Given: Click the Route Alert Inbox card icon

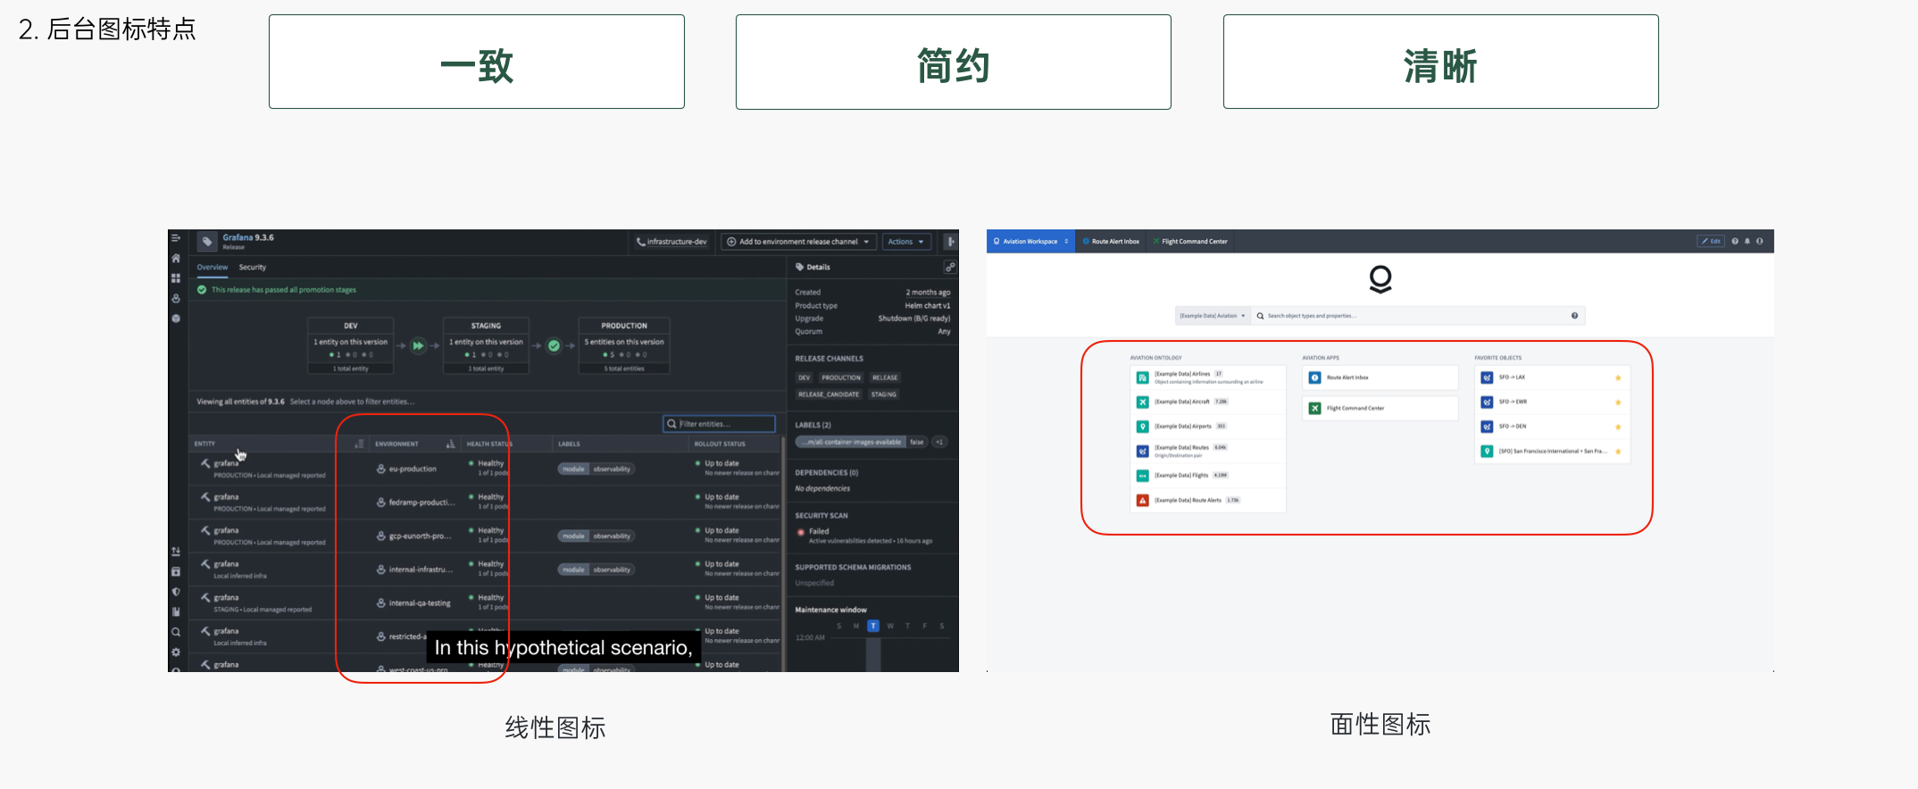Looking at the screenshot, I should (x=1314, y=378).
